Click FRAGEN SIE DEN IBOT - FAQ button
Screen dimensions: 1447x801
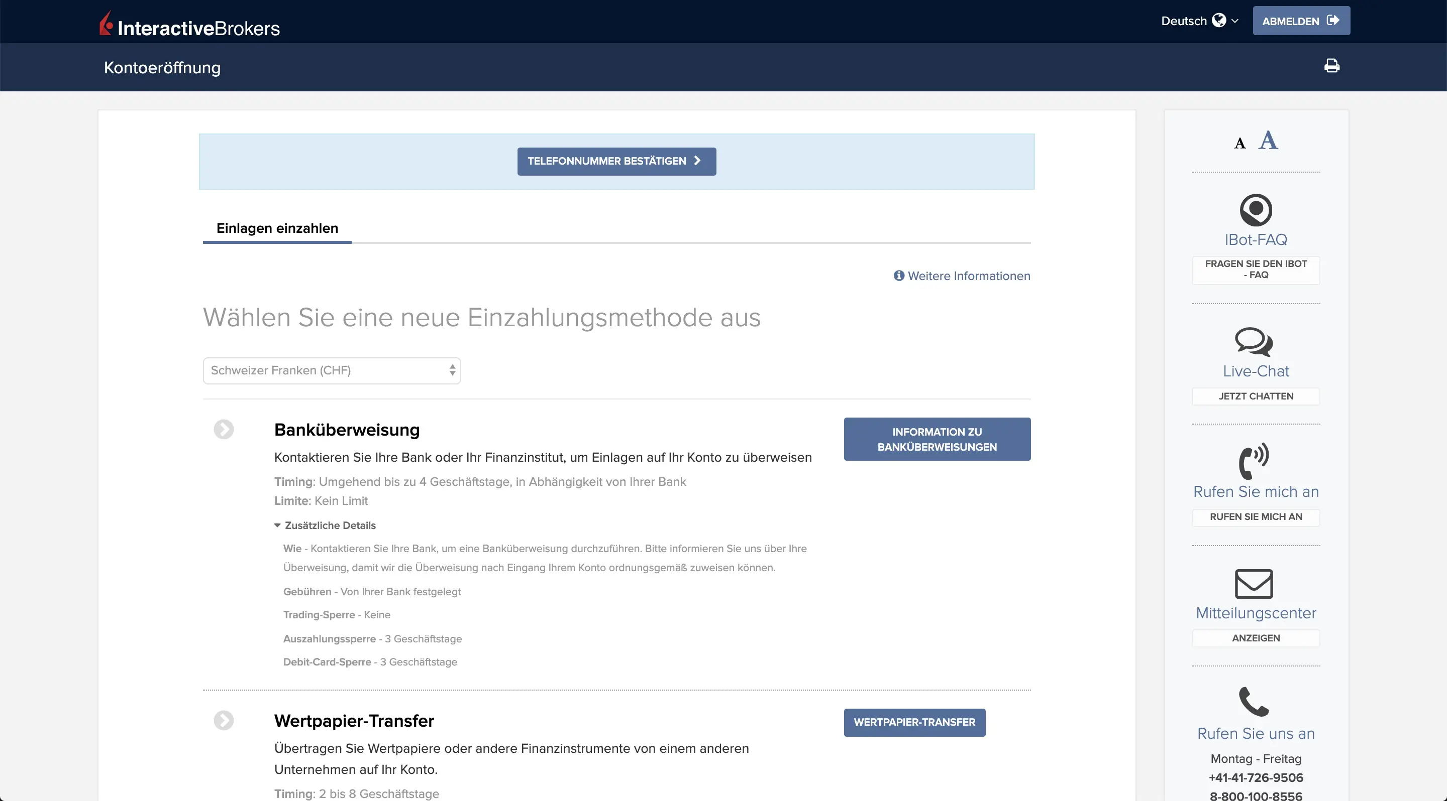click(x=1256, y=270)
